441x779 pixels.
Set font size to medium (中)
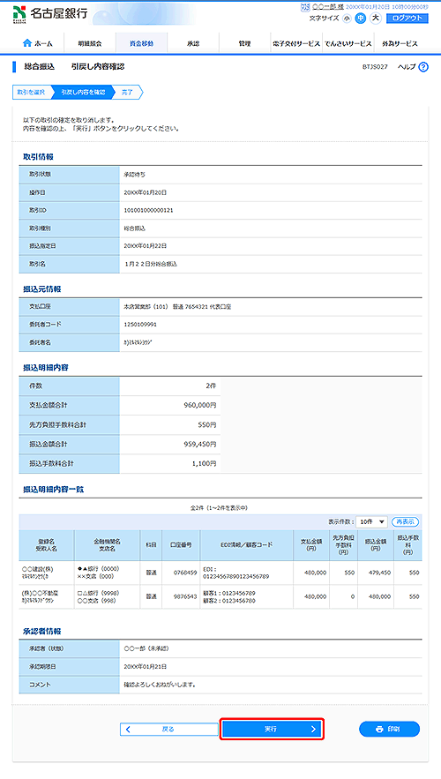coord(361,19)
